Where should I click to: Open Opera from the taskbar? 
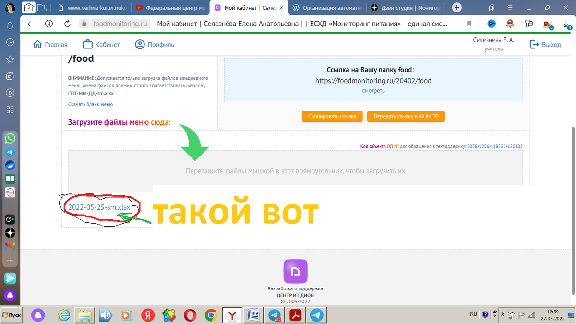pyautogui.click(x=190, y=315)
